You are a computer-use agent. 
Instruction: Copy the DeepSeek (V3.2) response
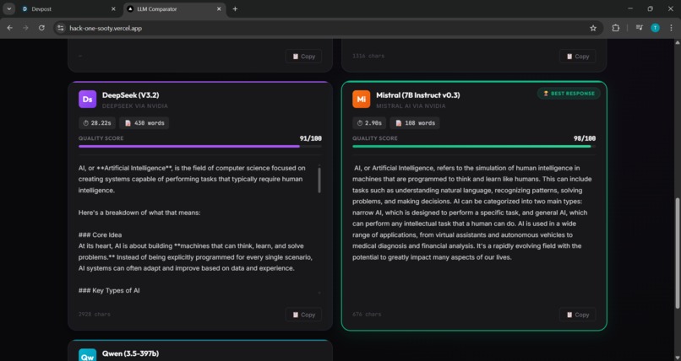[x=303, y=315]
